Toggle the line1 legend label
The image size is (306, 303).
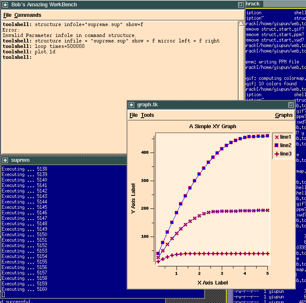(x=286, y=137)
